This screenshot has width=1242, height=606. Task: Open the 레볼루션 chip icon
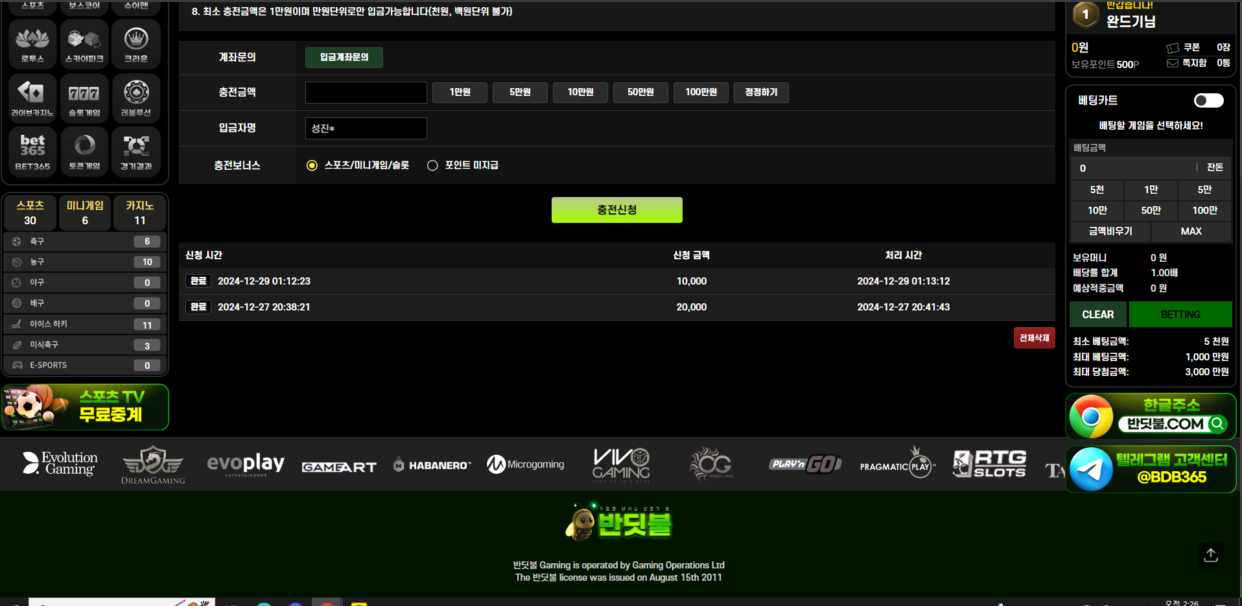136,98
